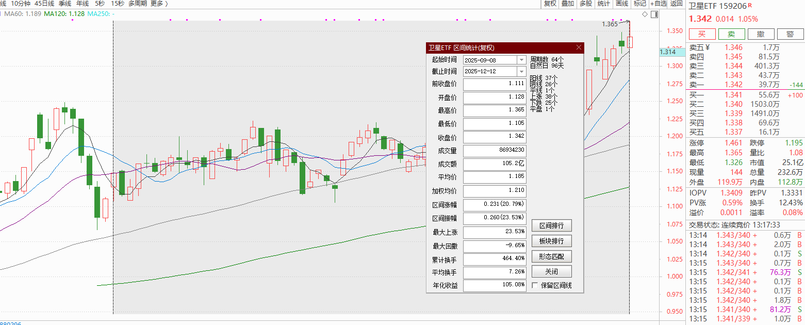The height and width of the screenshot is (325, 805).
Task: Click the green 卖 sell button
Action: point(731,34)
